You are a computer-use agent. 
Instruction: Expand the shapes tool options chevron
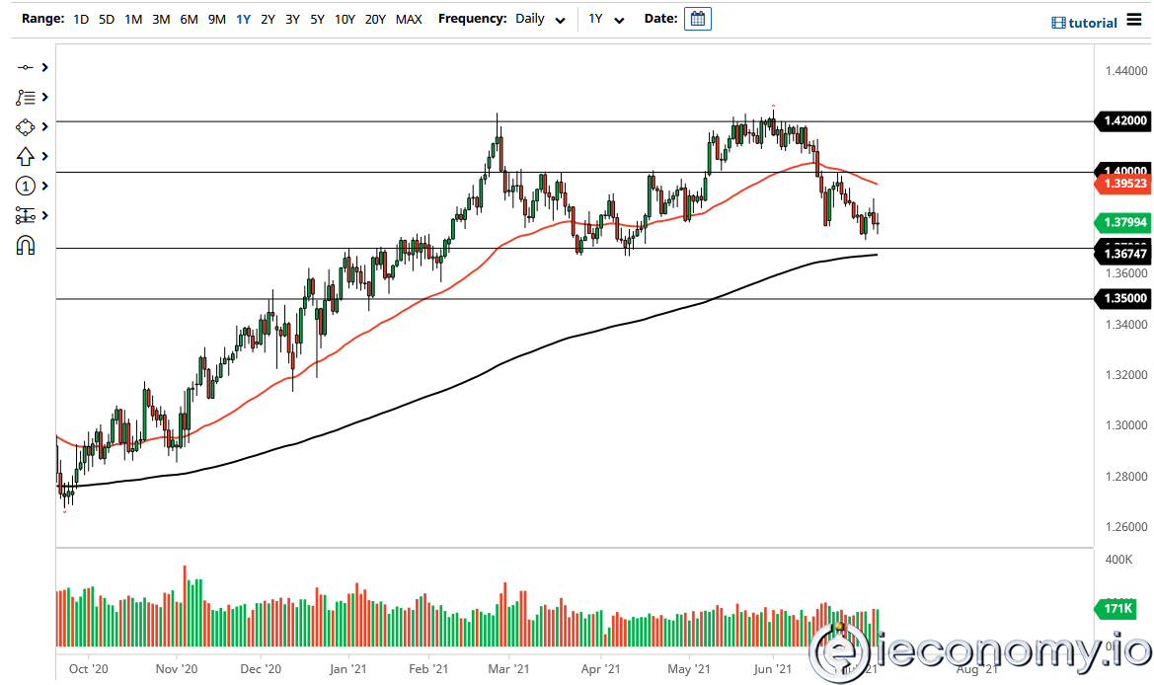(x=42, y=126)
